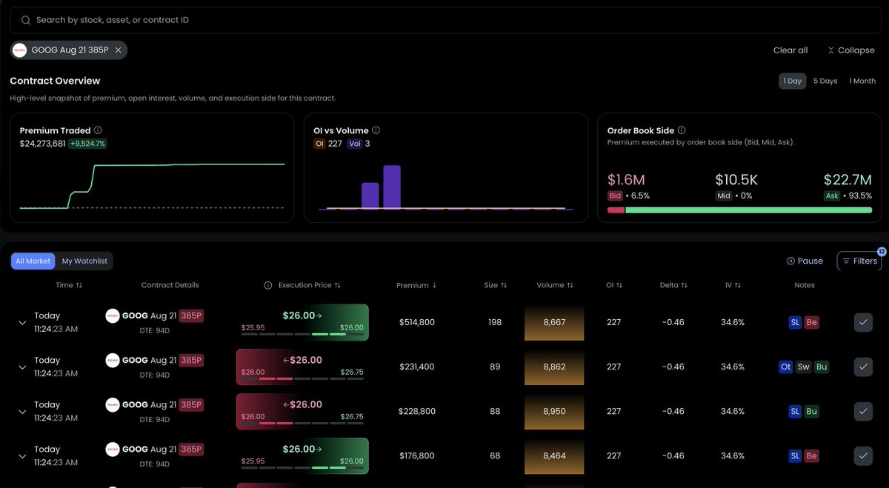The image size is (889, 488).
Task: Switch to the My Watchlist tab
Action: click(84, 261)
